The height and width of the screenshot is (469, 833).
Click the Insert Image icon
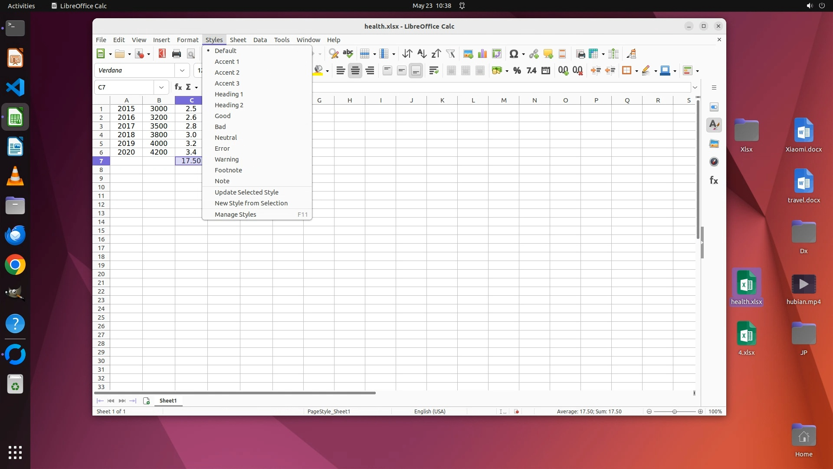468,54
